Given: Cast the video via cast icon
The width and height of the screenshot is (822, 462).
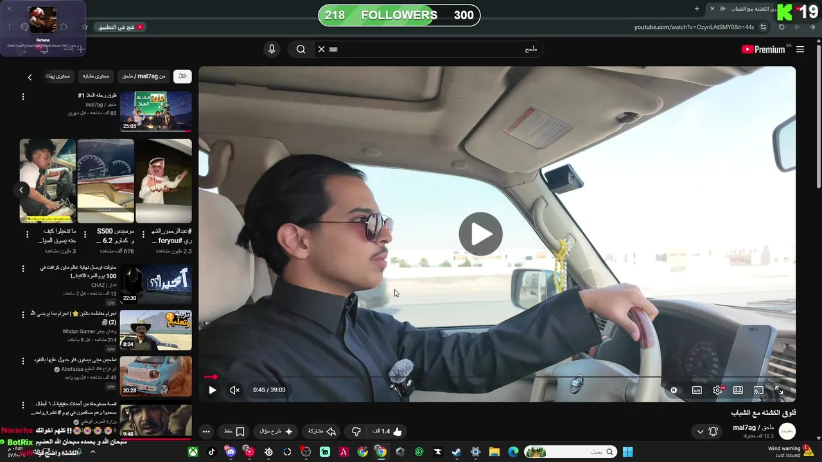Looking at the screenshot, I should tap(758, 389).
